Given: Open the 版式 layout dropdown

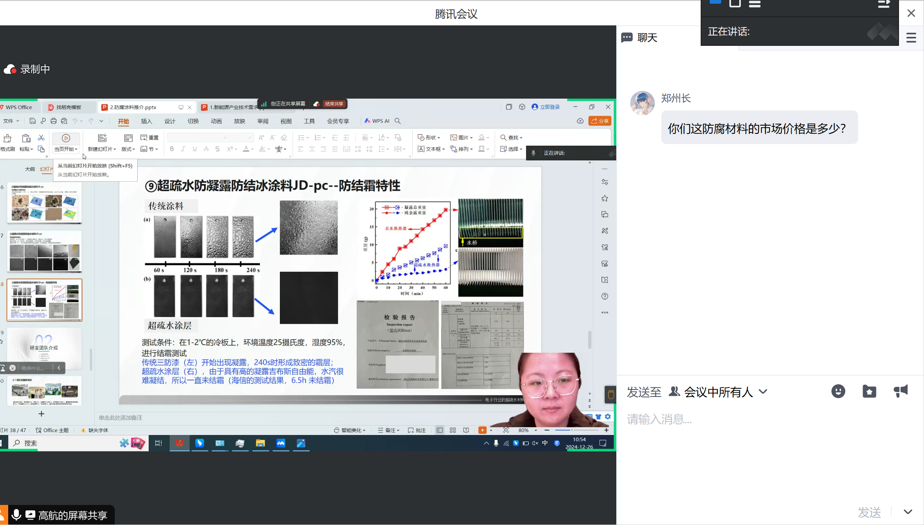Looking at the screenshot, I should (x=128, y=149).
